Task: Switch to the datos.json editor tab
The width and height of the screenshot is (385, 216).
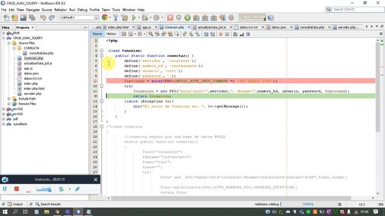Action: pos(279,27)
